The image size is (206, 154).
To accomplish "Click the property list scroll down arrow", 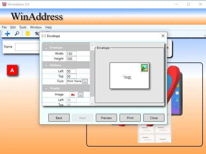I will click(92, 104).
